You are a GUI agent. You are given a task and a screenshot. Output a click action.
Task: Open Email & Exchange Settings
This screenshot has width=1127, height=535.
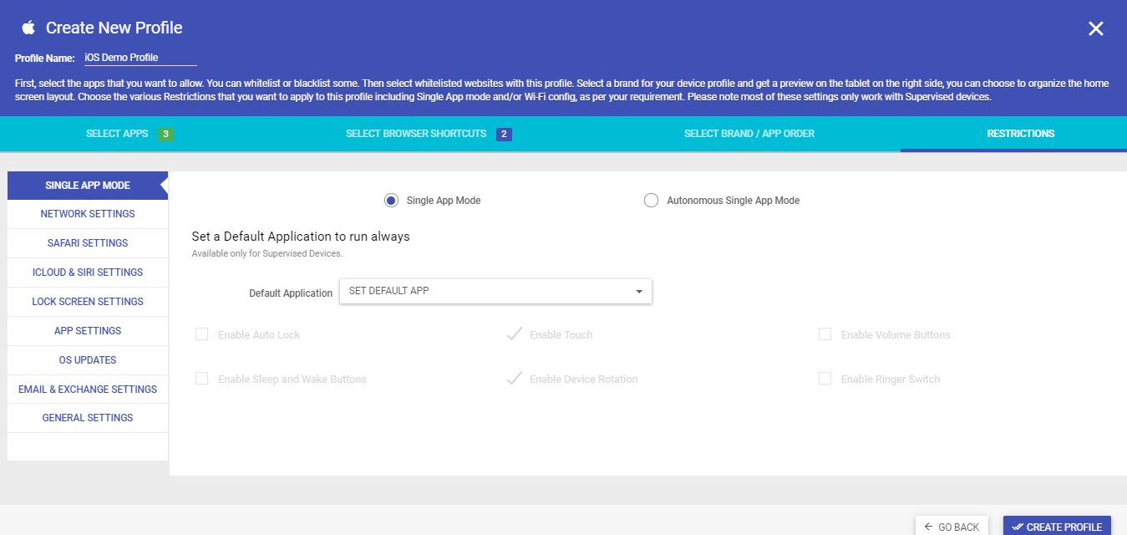88,390
